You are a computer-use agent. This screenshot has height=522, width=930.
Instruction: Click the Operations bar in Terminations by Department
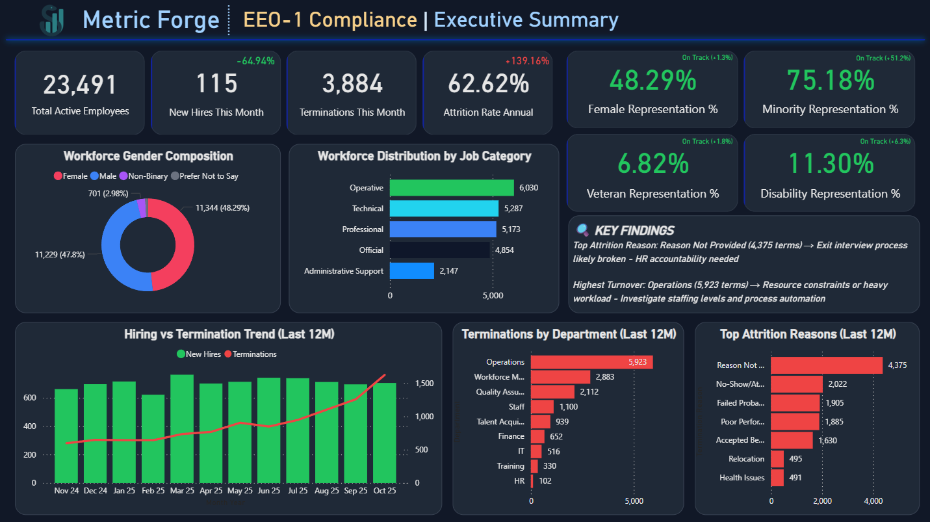pyautogui.click(x=591, y=362)
